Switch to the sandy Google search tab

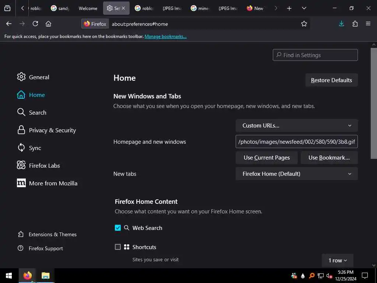(x=60, y=8)
